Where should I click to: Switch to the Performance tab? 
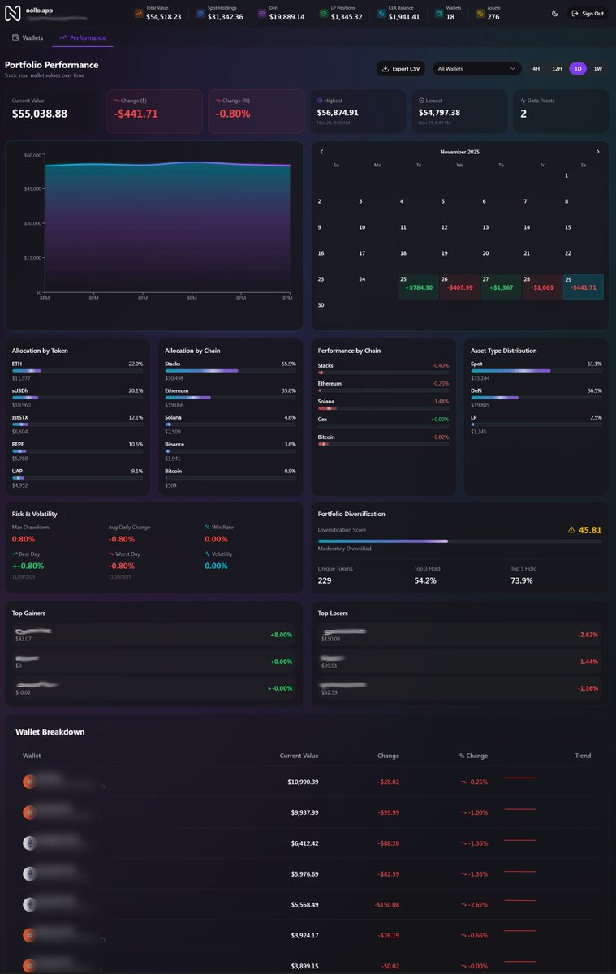click(83, 37)
